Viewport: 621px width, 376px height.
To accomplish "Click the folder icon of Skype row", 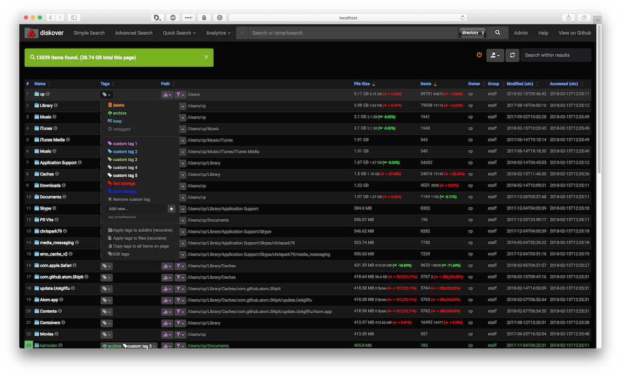I will point(37,208).
